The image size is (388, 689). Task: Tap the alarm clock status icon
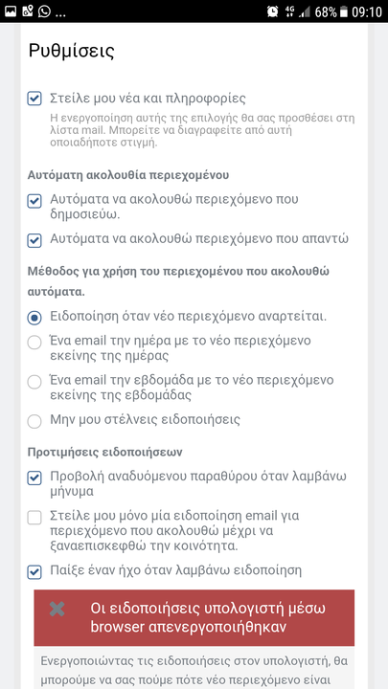pyautogui.click(x=272, y=11)
